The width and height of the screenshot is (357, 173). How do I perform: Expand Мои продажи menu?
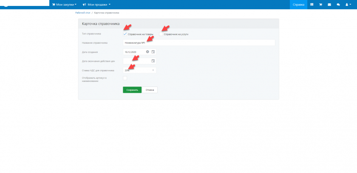tap(96, 4)
